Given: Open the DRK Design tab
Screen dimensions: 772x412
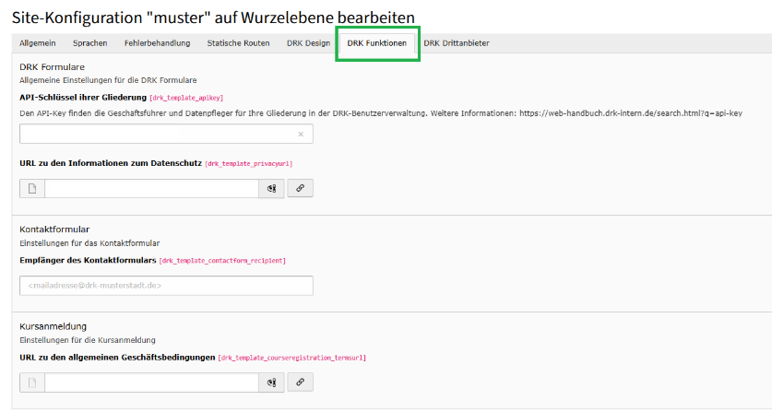Looking at the screenshot, I should [x=308, y=43].
